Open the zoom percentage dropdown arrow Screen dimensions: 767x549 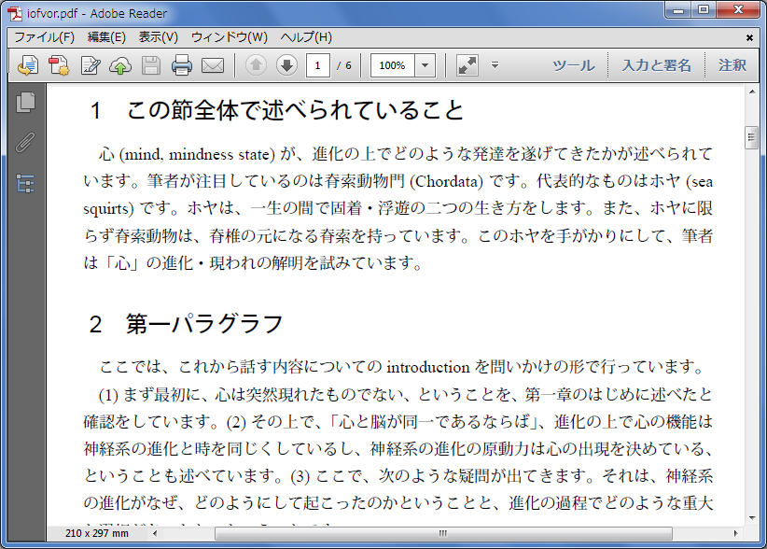[425, 65]
